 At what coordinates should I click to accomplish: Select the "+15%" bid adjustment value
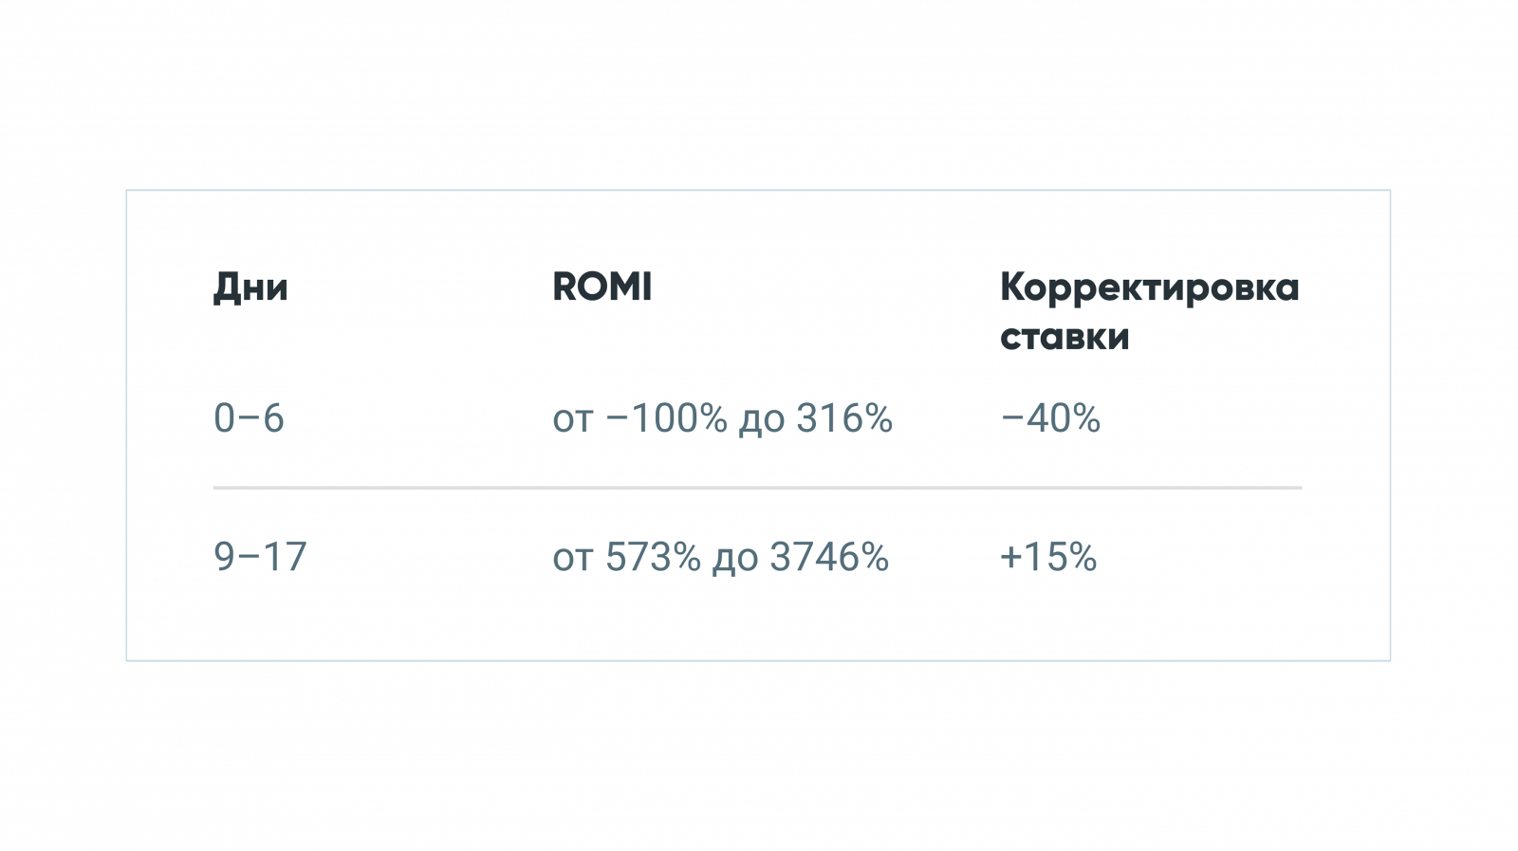[x=1048, y=557]
